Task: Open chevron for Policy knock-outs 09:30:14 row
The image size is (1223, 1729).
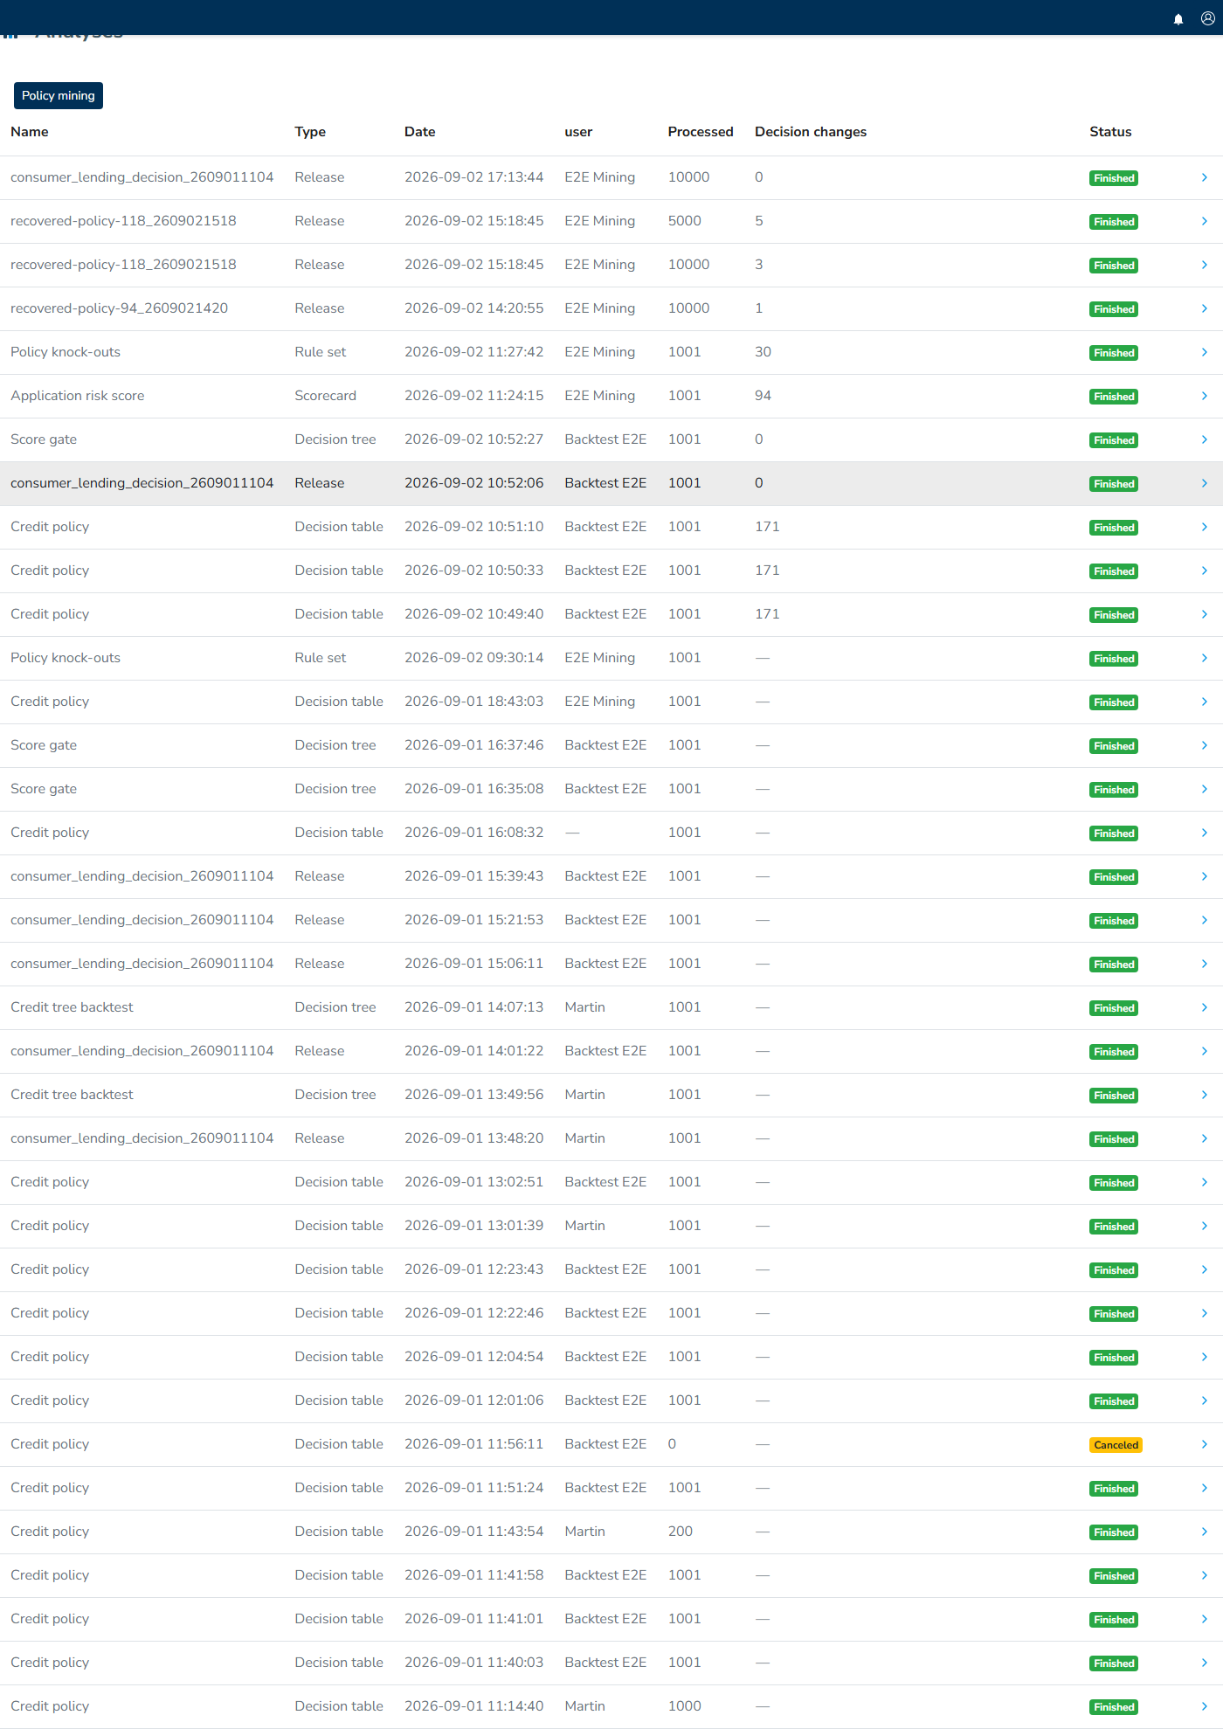Action: pyautogui.click(x=1204, y=658)
